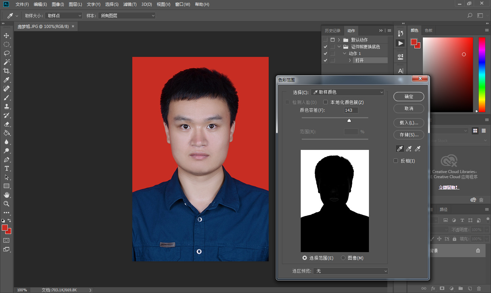Select the Hand tool
The height and width of the screenshot is (293, 491).
(x=6, y=195)
